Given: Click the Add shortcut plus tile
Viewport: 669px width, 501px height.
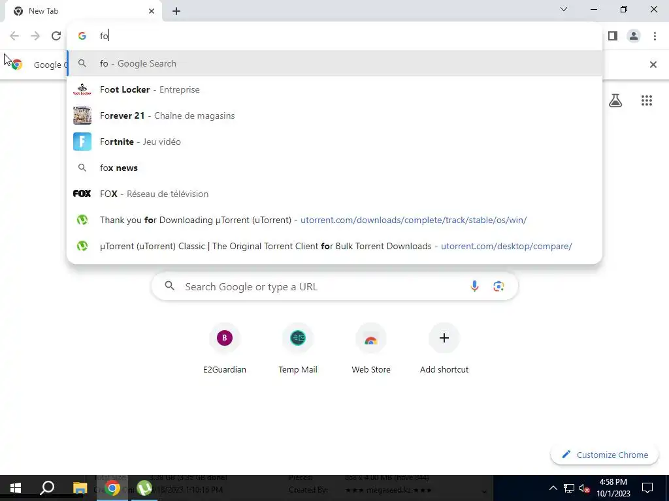Looking at the screenshot, I should click(444, 348).
